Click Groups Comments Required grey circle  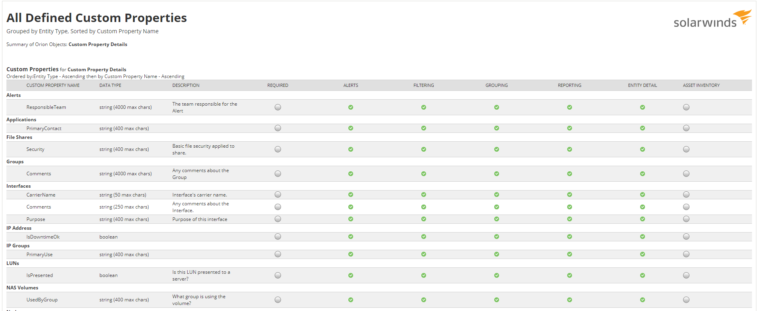pyautogui.click(x=278, y=174)
